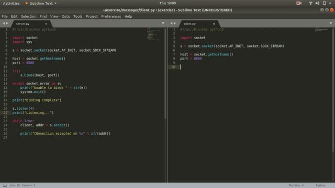Open Sublime Text app menu in top bar

(x=41, y=4)
